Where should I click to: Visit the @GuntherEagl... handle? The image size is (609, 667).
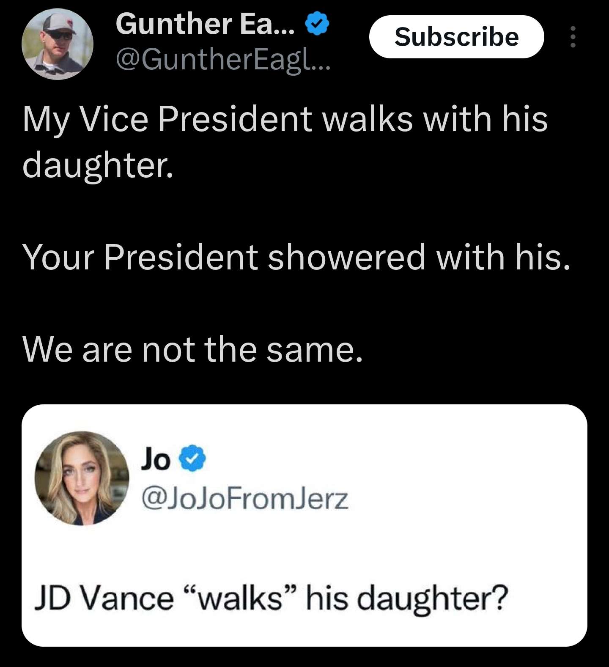click(x=222, y=60)
